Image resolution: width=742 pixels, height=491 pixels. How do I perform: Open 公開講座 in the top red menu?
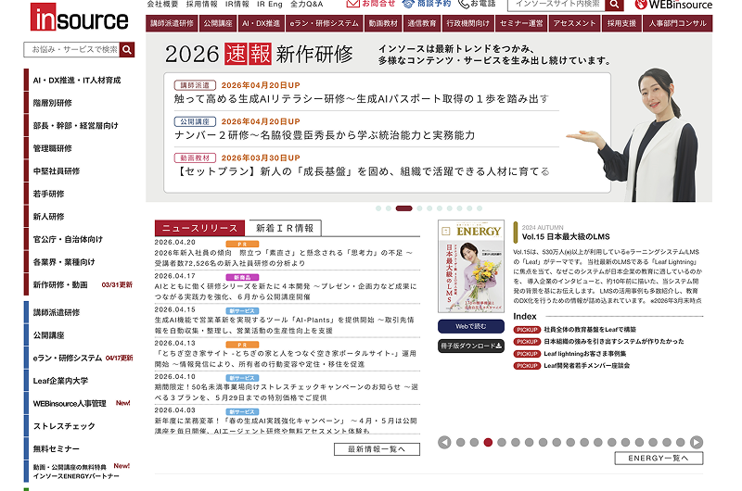pyautogui.click(x=218, y=24)
